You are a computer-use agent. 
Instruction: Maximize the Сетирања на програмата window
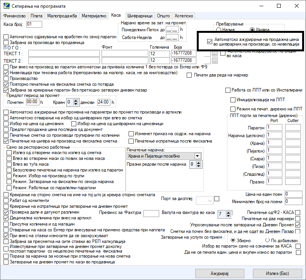pos(279,6)
